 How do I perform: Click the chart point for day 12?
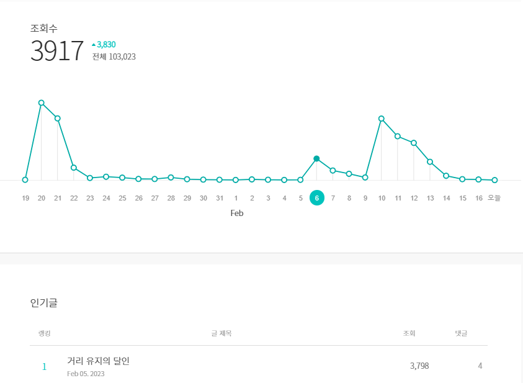pos(414,143)
